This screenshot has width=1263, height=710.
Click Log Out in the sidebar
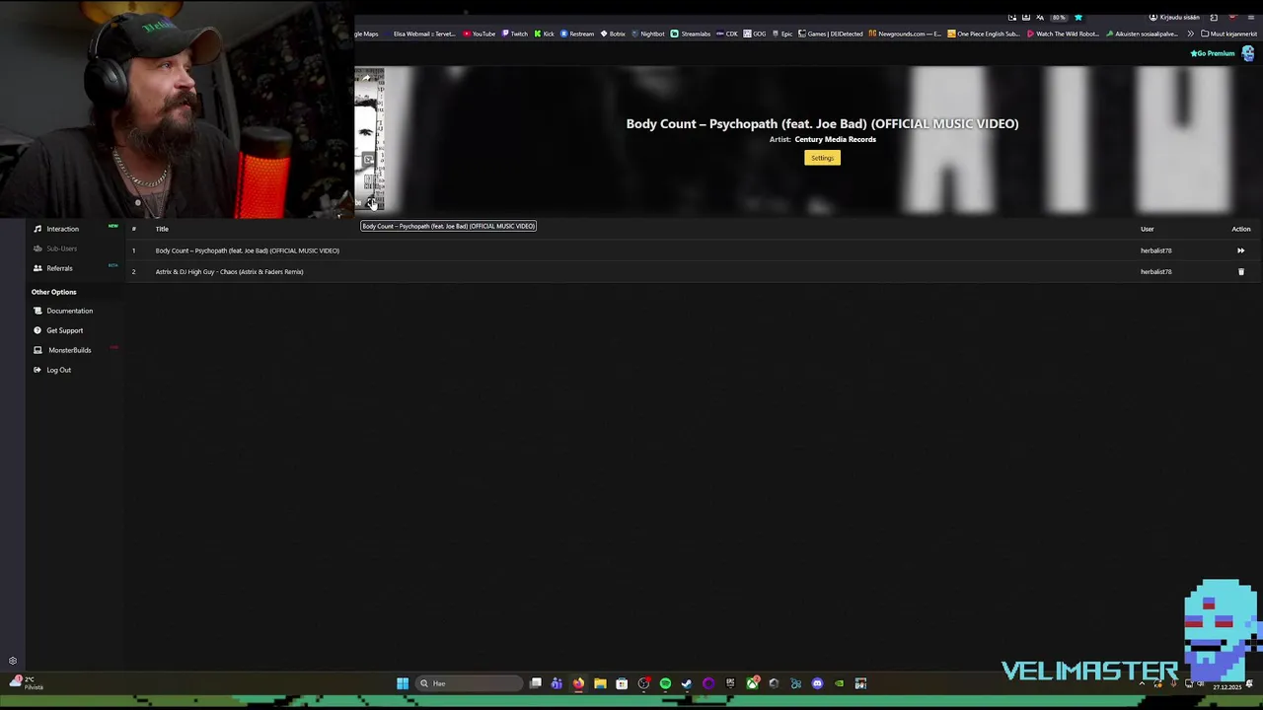point(58,370)
